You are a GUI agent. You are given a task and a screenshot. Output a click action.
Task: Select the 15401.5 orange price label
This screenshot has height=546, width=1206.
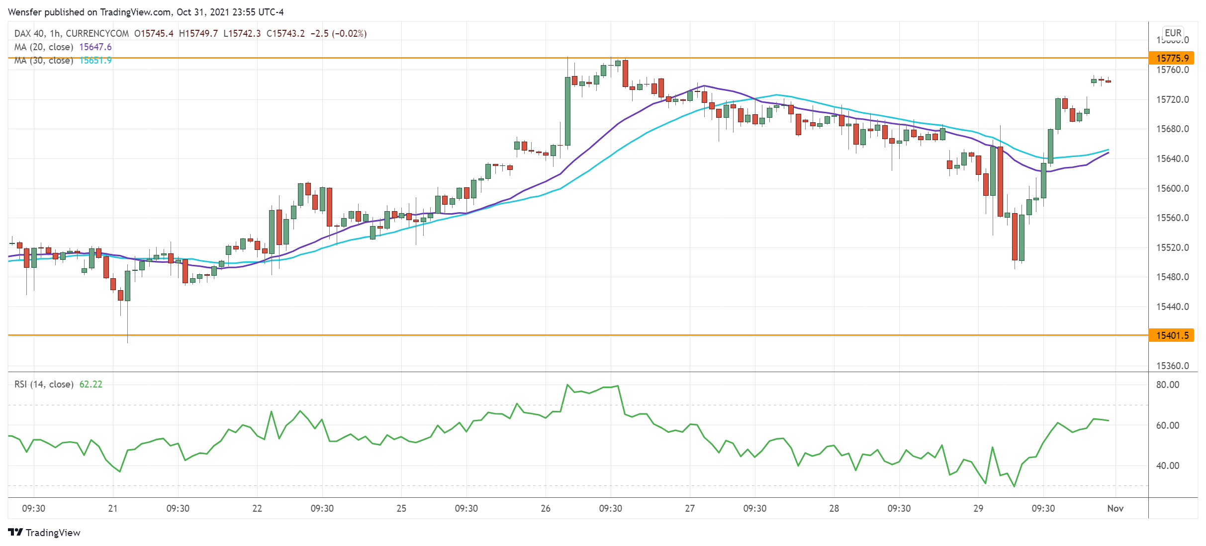(x=1172, y=335)
